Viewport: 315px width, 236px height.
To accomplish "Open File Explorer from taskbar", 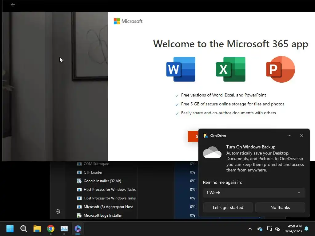I will tap(37, 229).
